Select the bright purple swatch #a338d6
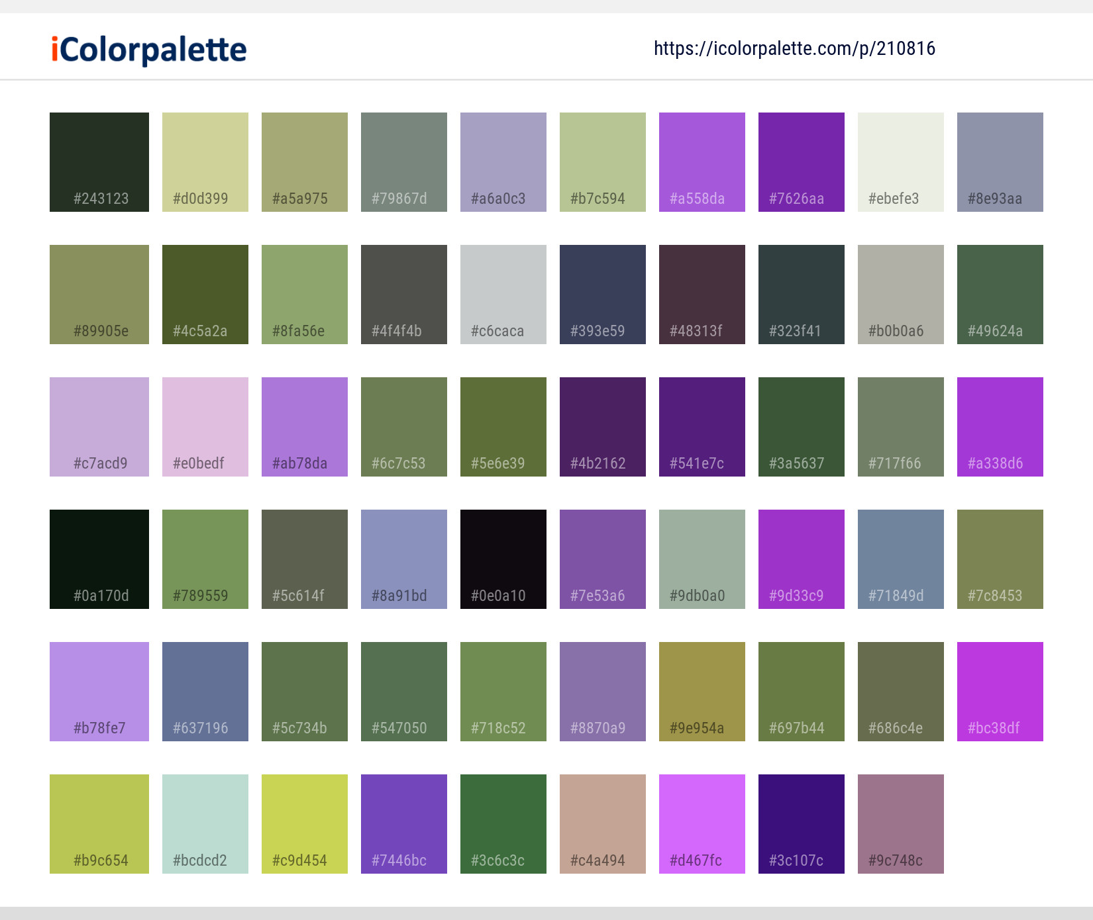This screenshot has width=1093, height=920. (x=1000, y=426)
